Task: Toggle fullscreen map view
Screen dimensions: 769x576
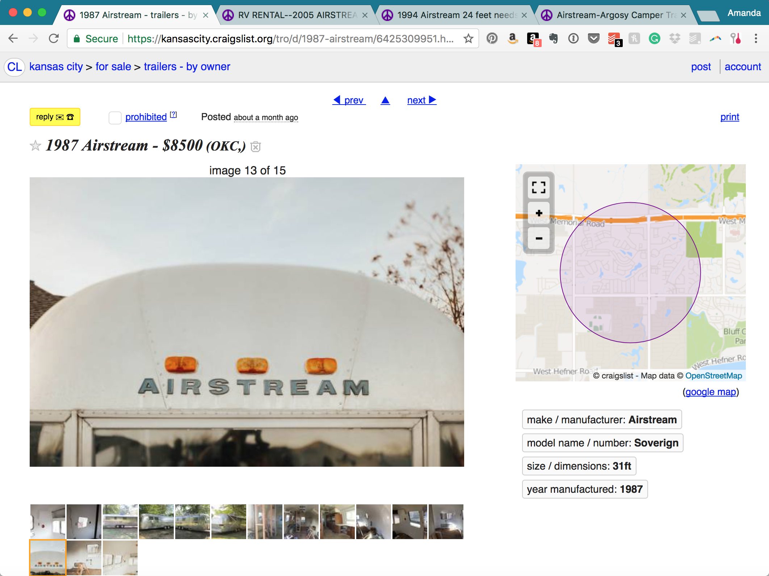Action: coord(539,187)
